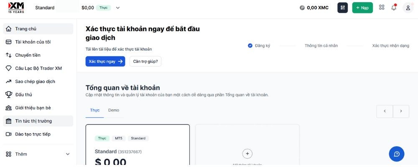Switch to the Demo tab
This screenshot has width=418, height=167.
coord(114,110)
